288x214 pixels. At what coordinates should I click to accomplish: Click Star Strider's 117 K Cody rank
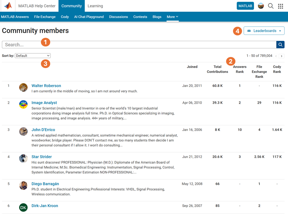277,157
